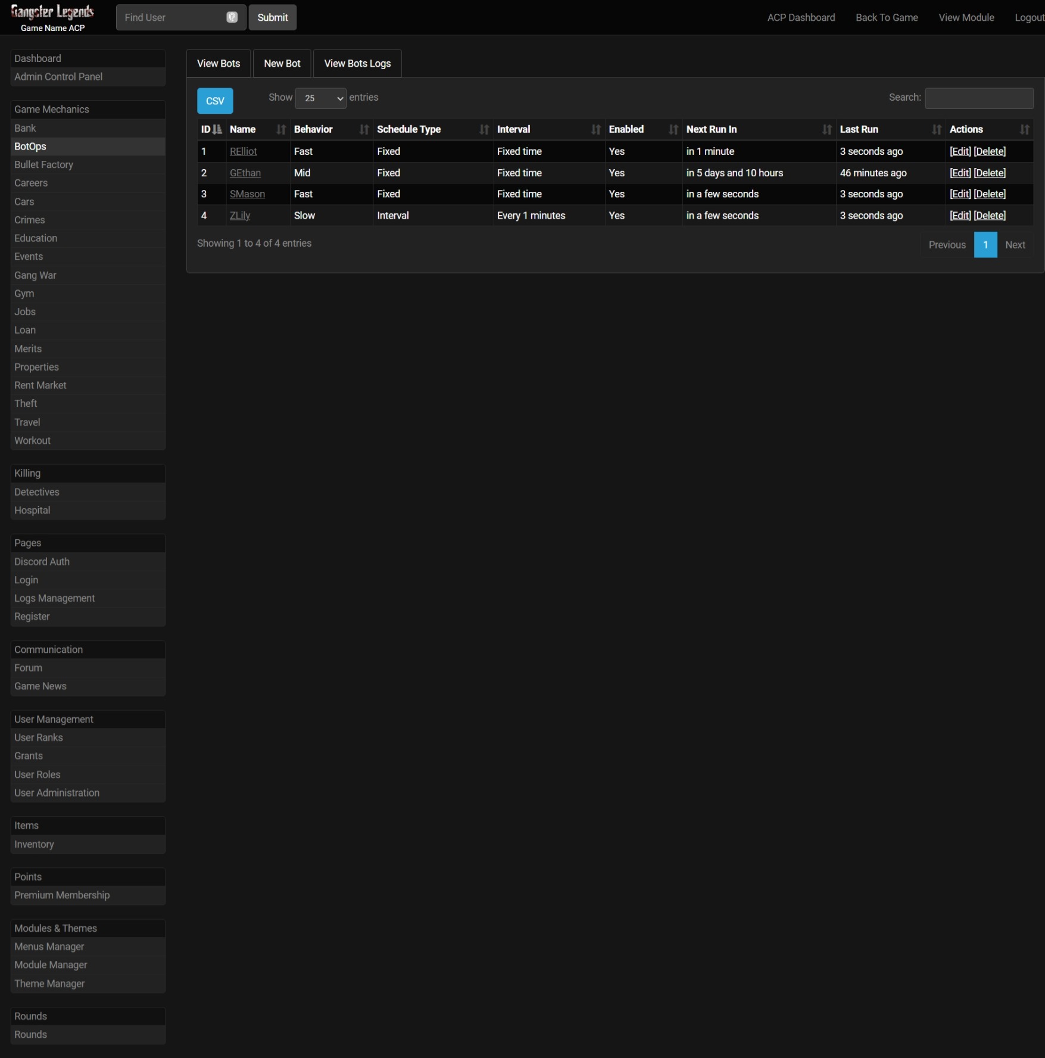Open the View Bots Logs tab

357,64
